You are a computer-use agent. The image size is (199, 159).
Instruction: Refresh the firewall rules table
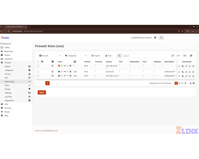click(172, 56)
